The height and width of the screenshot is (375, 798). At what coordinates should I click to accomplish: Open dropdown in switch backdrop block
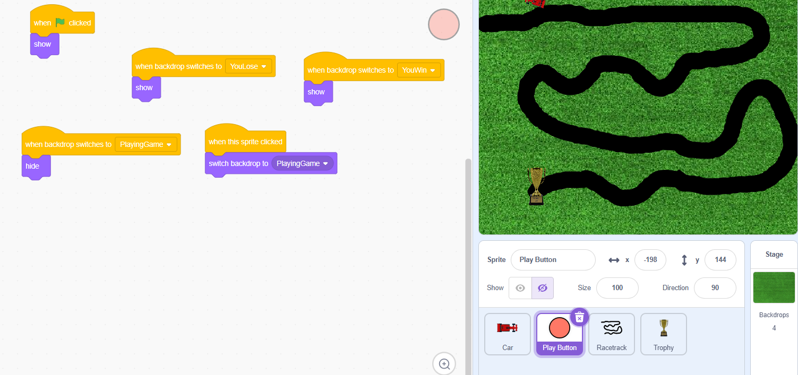click(x=303, y=163)
